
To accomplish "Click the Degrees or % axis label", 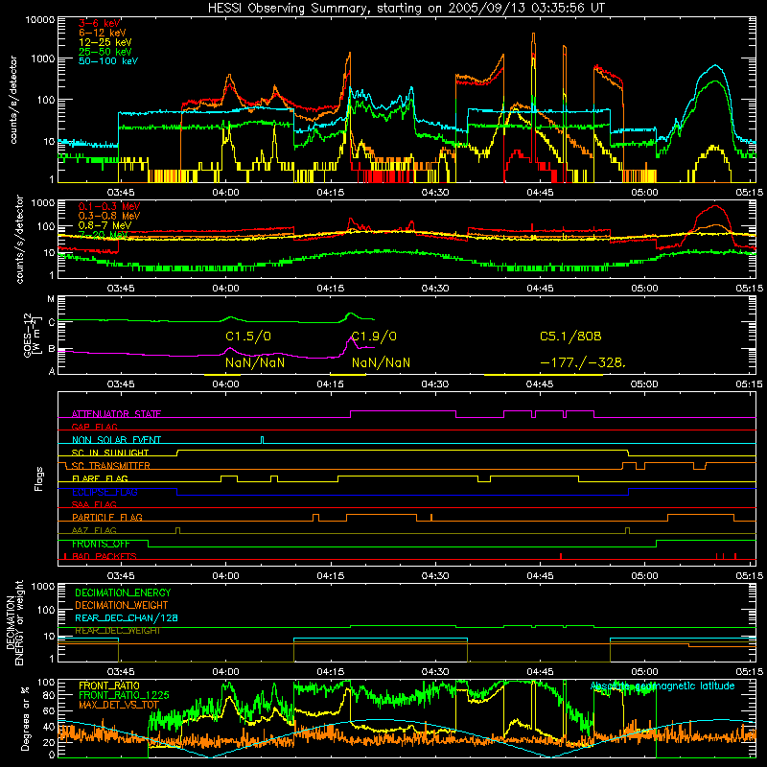I will coord(25,719).
